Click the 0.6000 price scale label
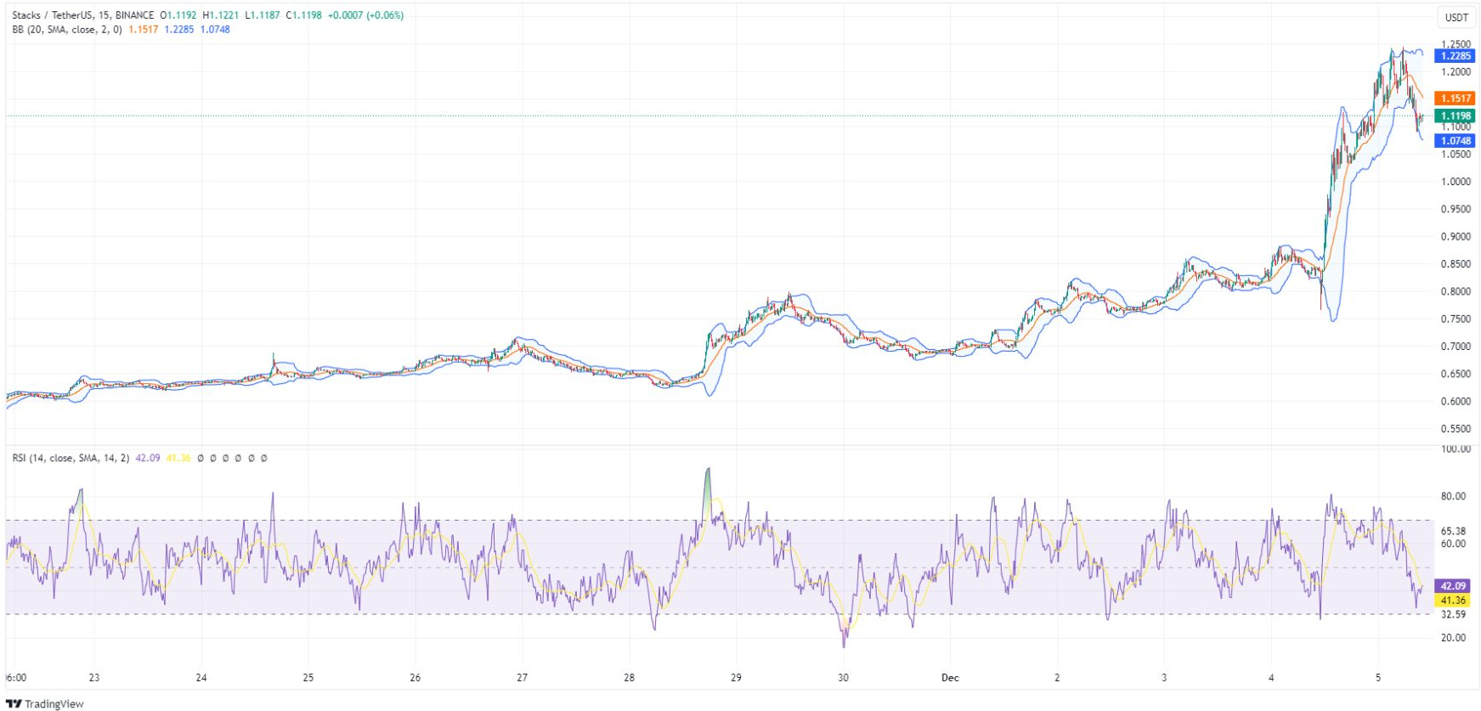The width and height of the screenshot is (1481, 711). (x=1456, y=402)
